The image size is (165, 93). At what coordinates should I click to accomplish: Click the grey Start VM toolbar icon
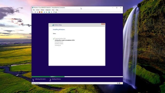(35, 12)
